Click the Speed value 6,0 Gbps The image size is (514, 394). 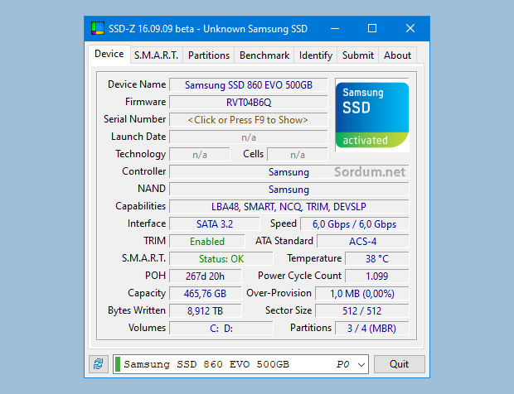[x=354, y=223]
